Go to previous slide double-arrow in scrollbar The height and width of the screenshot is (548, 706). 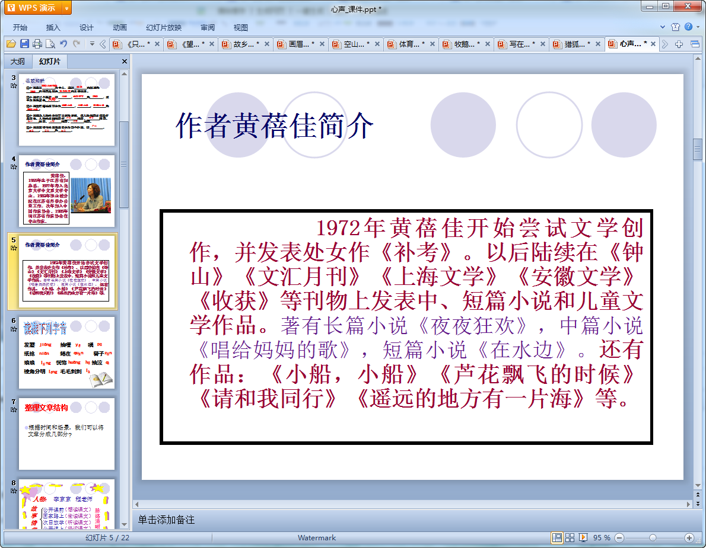[698, 495]
